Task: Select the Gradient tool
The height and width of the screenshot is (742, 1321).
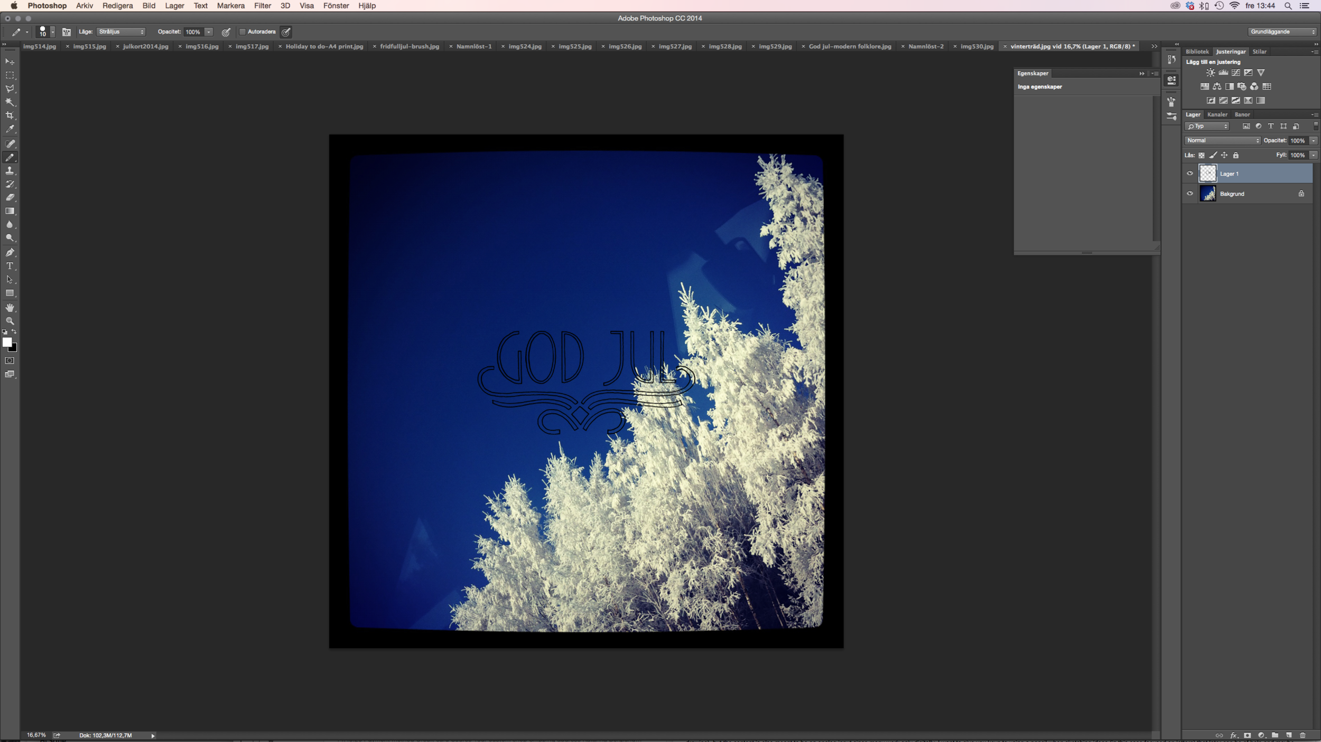Action: click(10, 211)
